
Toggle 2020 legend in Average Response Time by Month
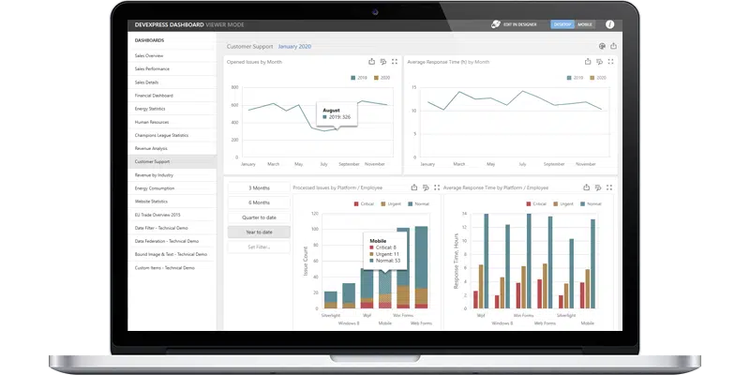click(x=598, y=78)
